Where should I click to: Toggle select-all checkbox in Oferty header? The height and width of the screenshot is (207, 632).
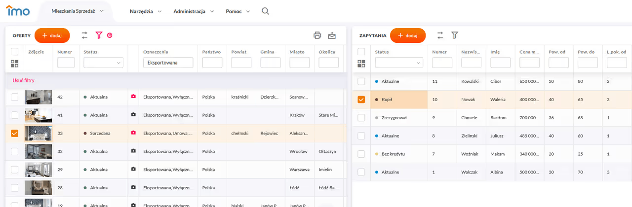(x=14, y=52)
